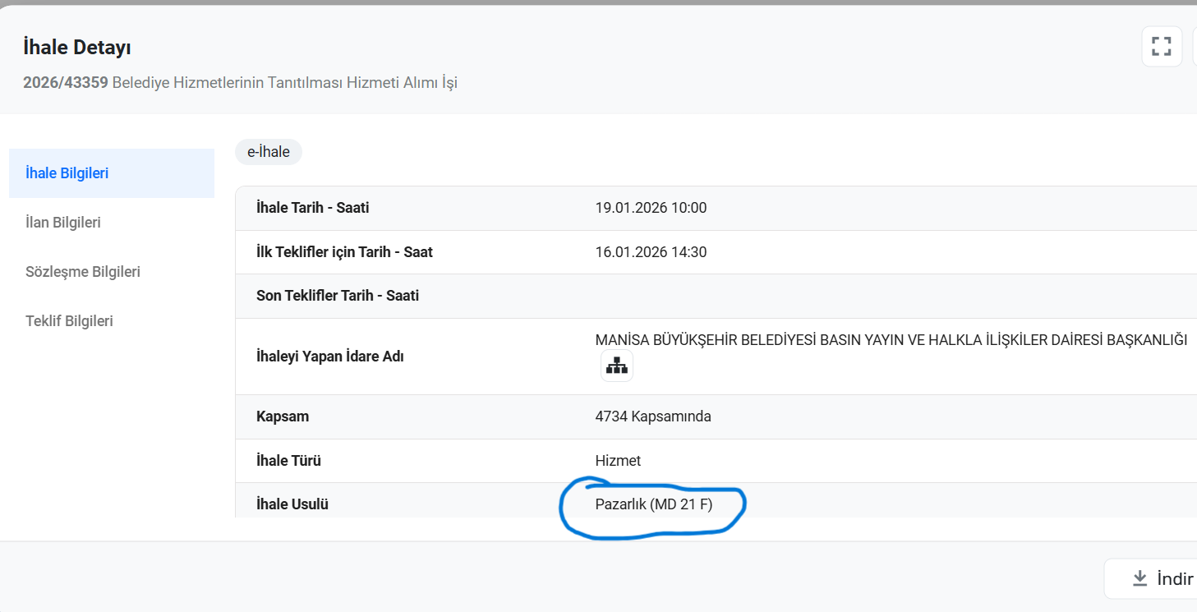Viewport: 1197px width, 612px height.
Task: Select the İhale Bilgileri tab
Action: coord(112,173)
